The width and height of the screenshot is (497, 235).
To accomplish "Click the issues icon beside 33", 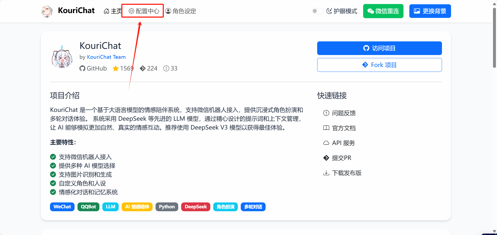I will [x=166, y=68].
